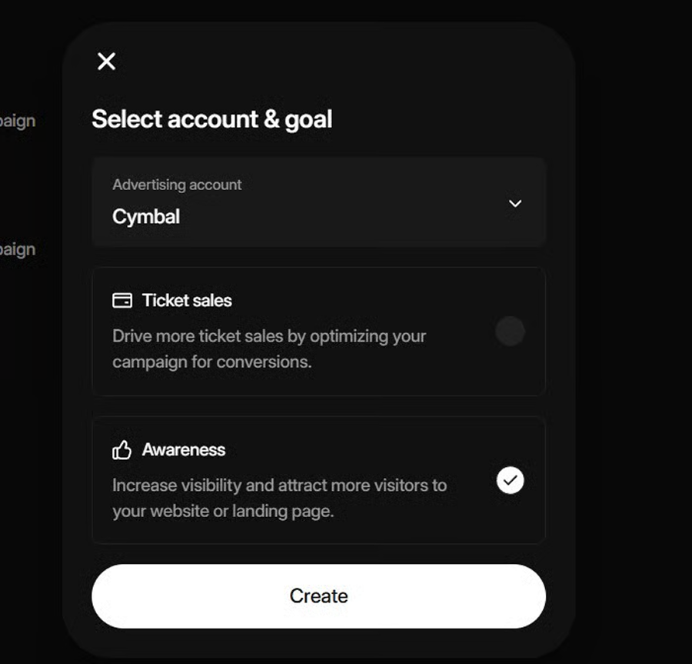Click the Ticket sales description text

[x=268, y=349]
